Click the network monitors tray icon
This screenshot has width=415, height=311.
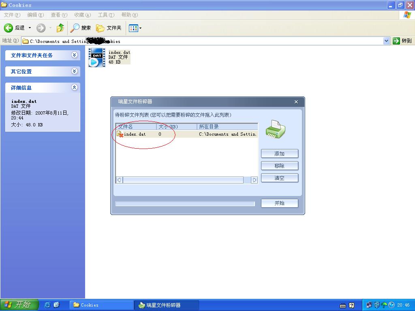tap(369, 305)
